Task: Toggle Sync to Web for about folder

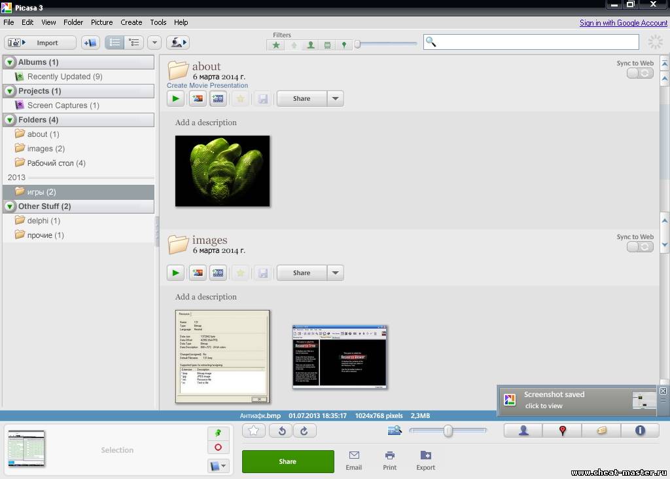Action: 639,73
